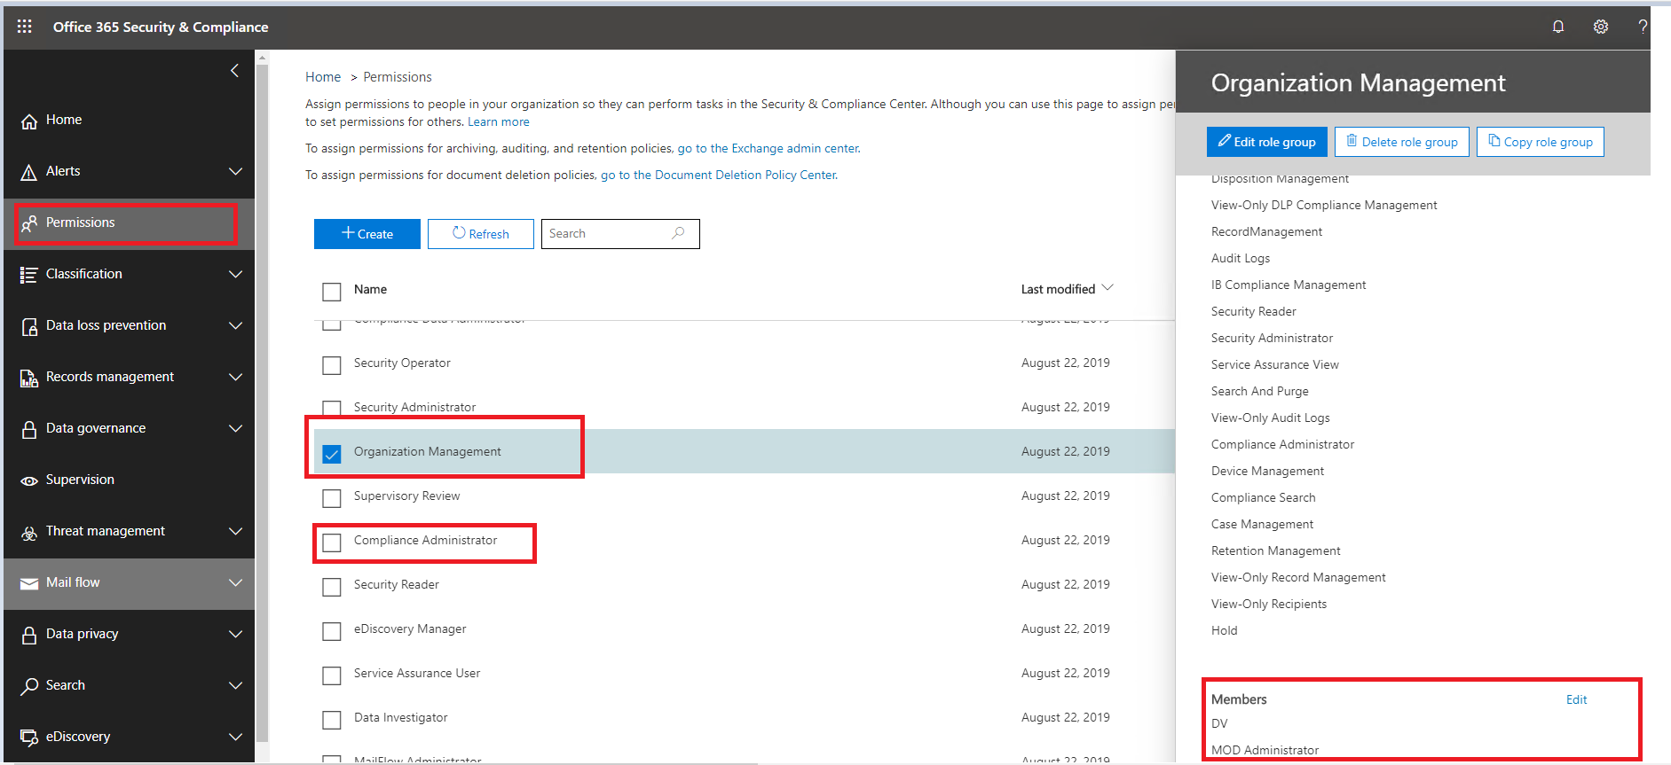Open Search section in the sidebar

pyautogui.click(x=130, y=685)
